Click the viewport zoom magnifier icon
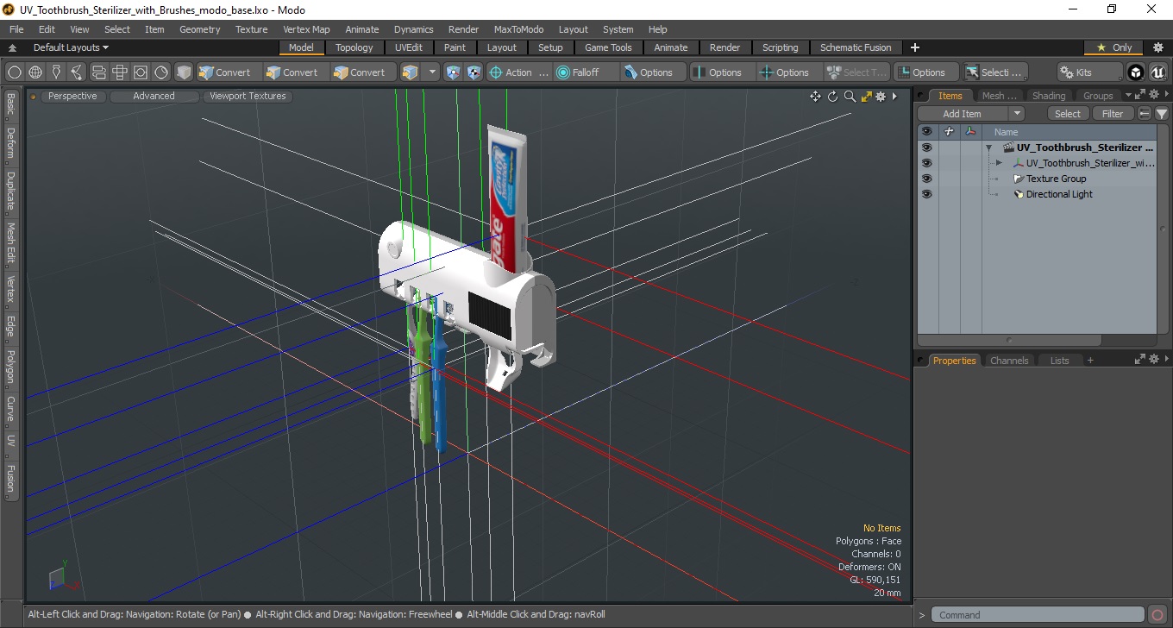 (x=850, y=97)
